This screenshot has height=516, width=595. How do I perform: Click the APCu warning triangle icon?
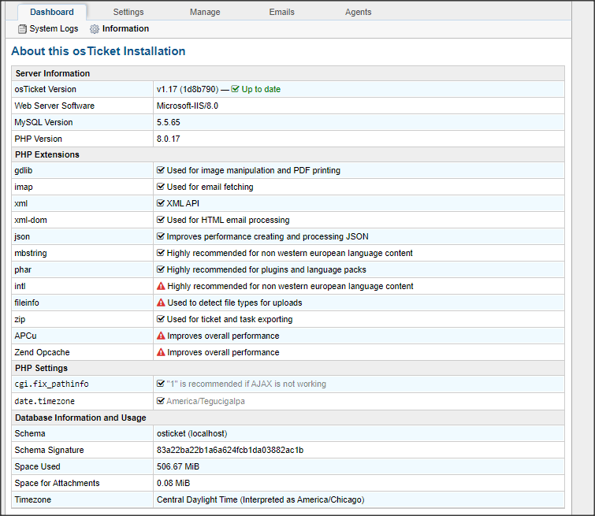pos(161,336)
